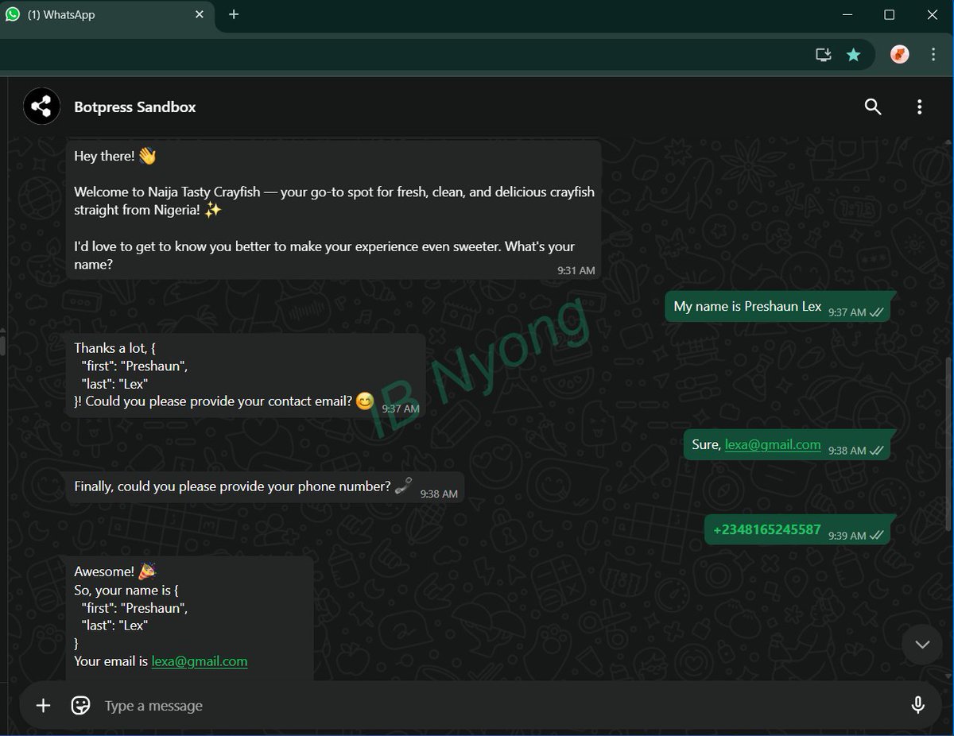Open a new browser tab
The image size is (954, 736).
tap(234, 14)
